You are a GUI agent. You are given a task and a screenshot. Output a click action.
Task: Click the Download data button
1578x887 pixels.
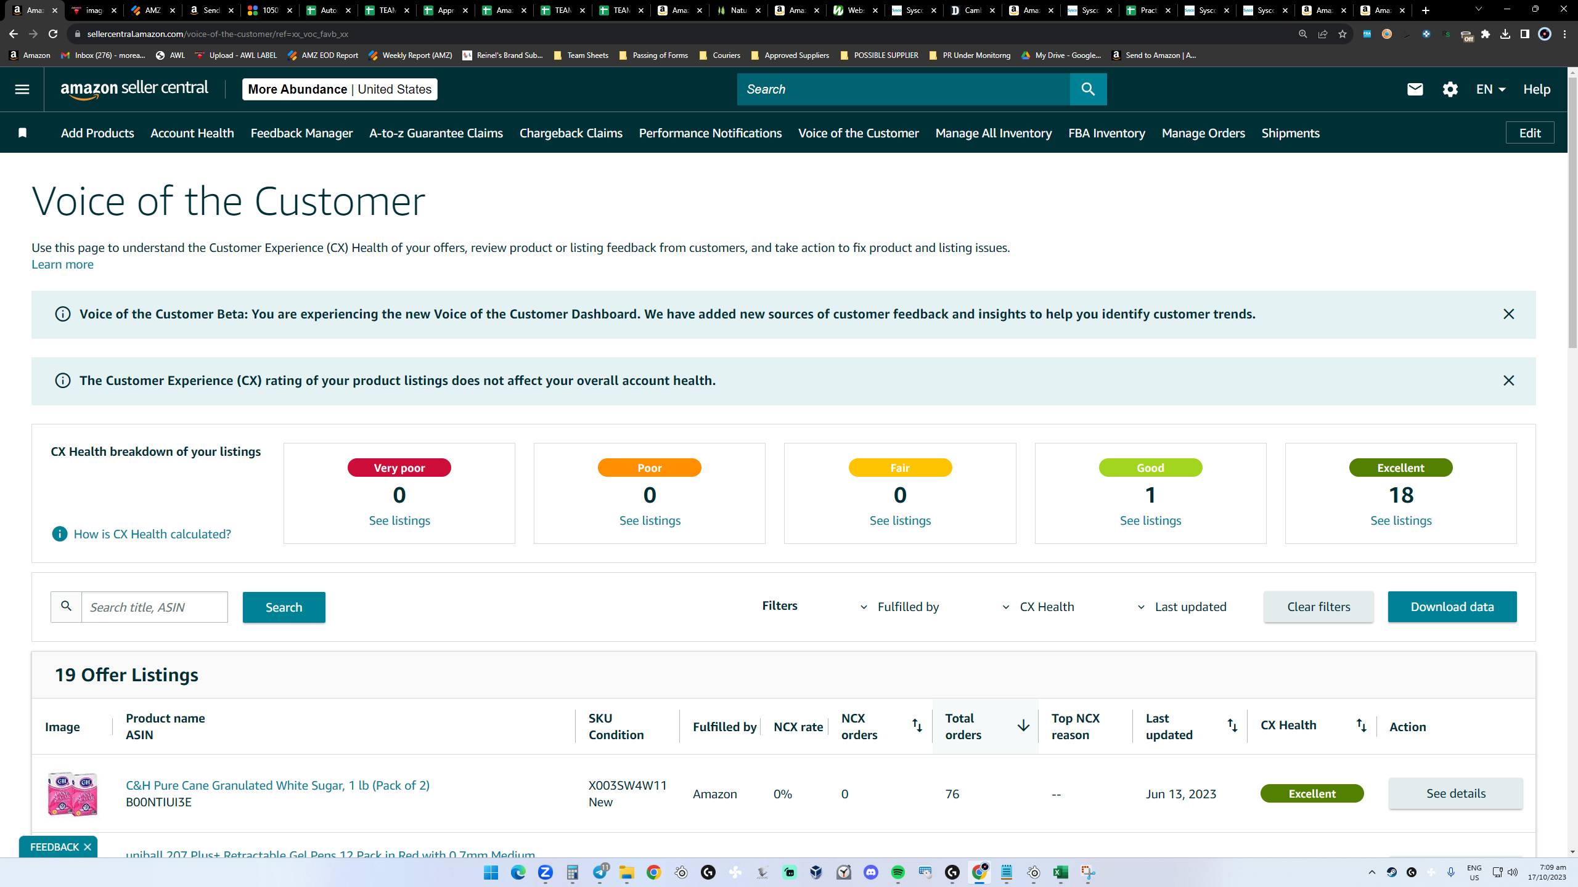tap(1452, 607)
